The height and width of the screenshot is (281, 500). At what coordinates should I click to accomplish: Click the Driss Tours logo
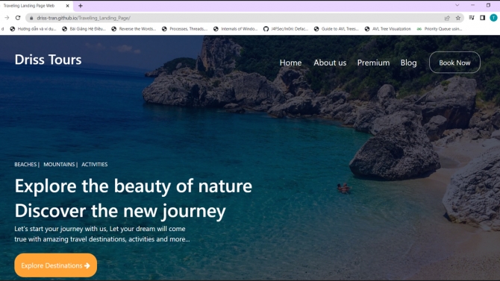[x=49, y=60]
